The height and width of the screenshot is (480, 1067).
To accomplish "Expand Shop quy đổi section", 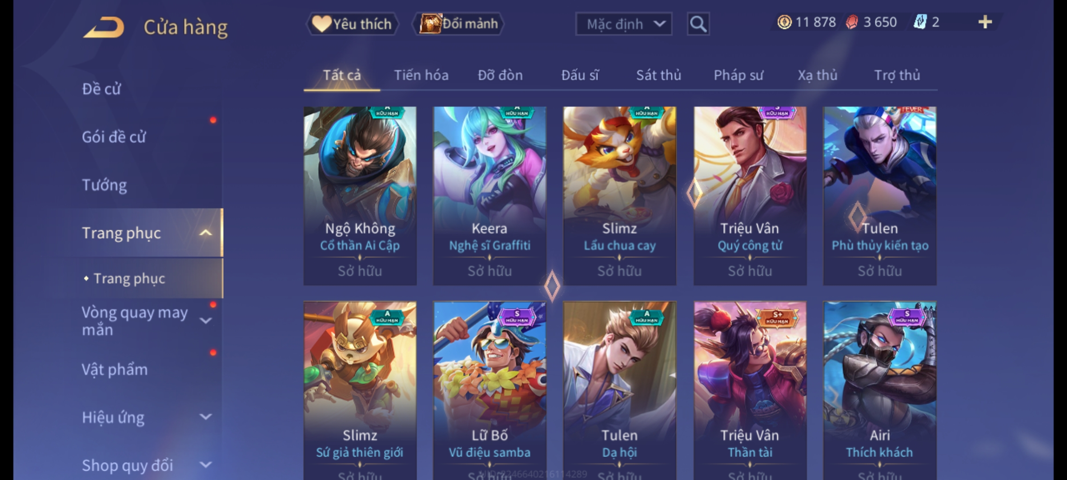I will click(x=206, y=465).
